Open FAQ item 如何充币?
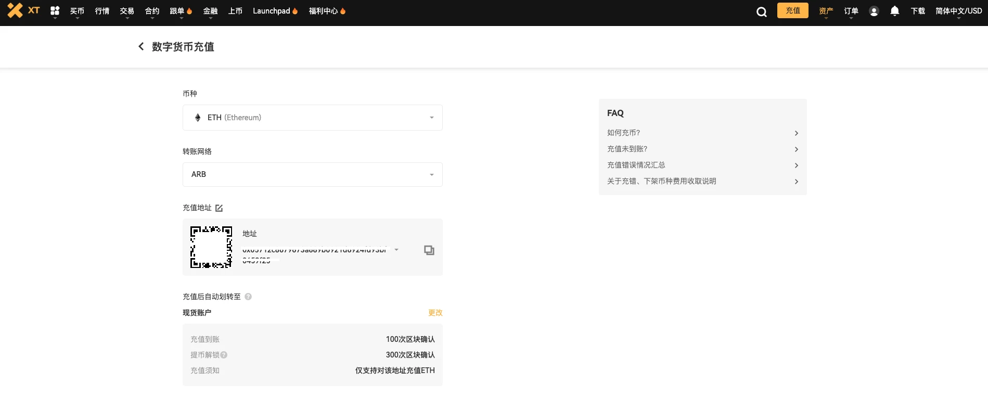Viewport: 988px width, 397px height. 702,133
